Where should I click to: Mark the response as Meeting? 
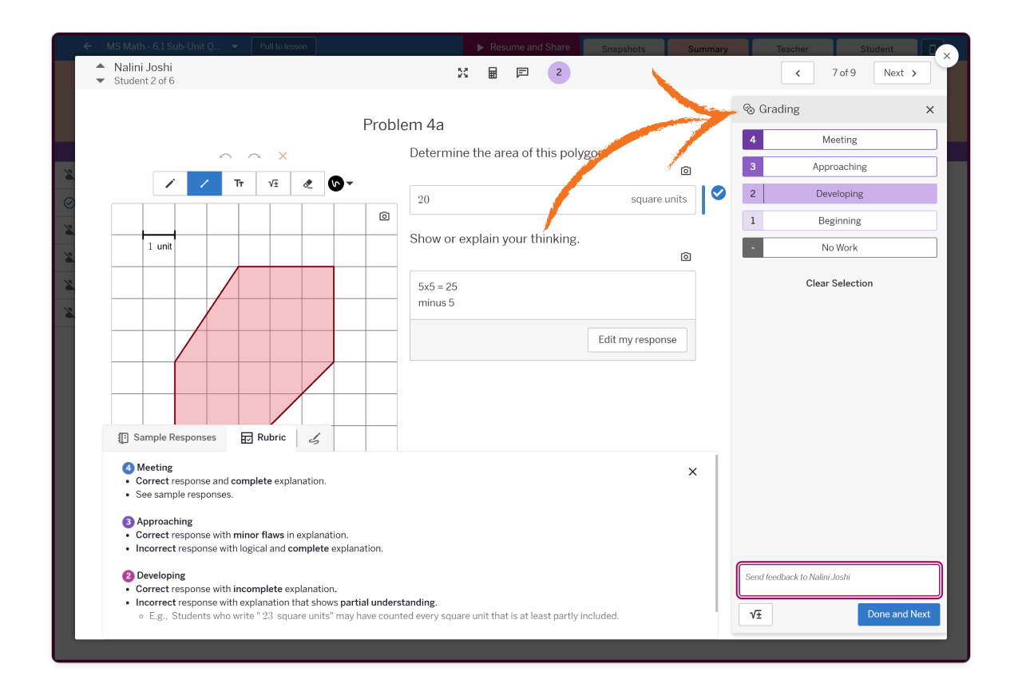point(839,139)
